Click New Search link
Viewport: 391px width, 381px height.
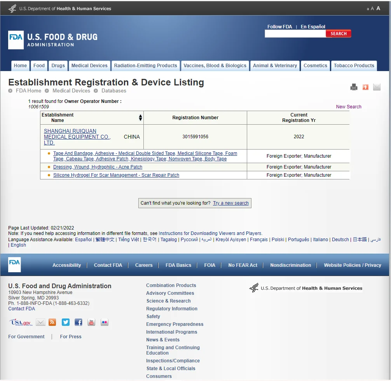pyautogui.click(x=349, y=107)
